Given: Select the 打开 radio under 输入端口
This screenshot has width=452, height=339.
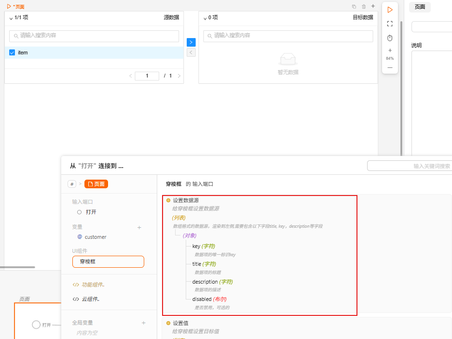Looking at the screenshot, I should tap(79, 212).
